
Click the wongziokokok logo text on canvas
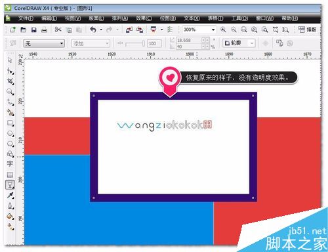165,125
